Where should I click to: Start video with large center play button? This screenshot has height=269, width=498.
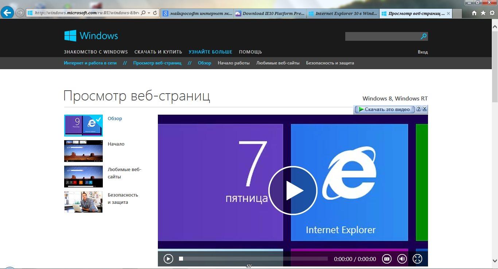tap(293, 191)
